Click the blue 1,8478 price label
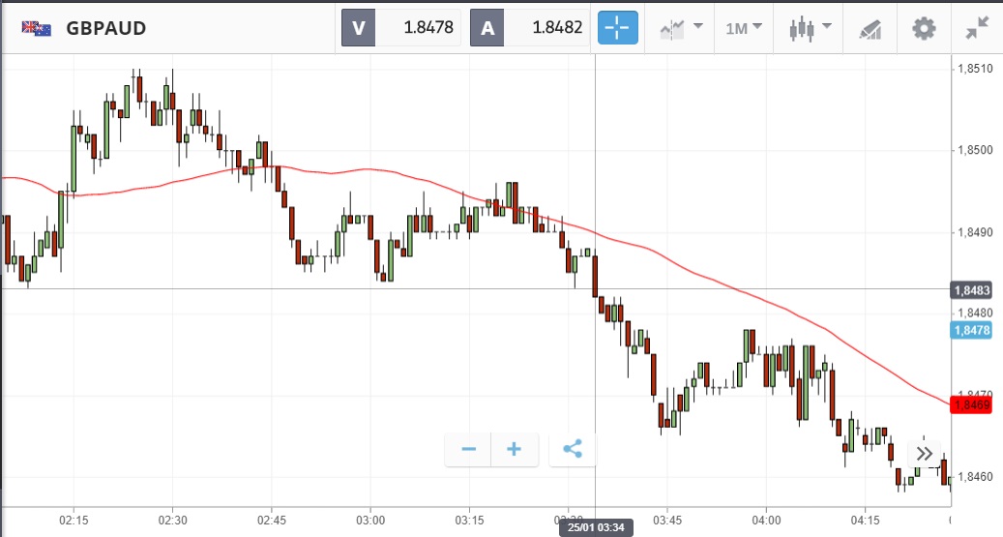1003x537 pixels. (x=970, y=330)
